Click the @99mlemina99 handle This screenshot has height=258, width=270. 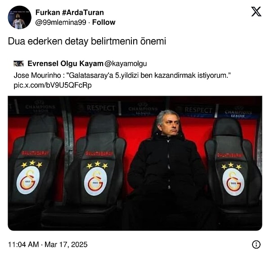61,22
